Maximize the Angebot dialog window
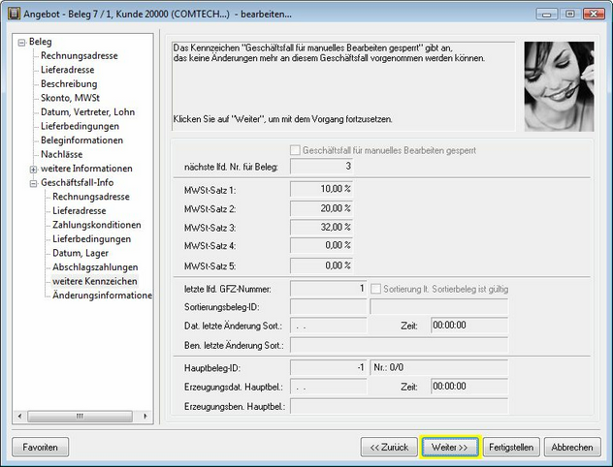 pyautogui.click(x=569, y=14)
